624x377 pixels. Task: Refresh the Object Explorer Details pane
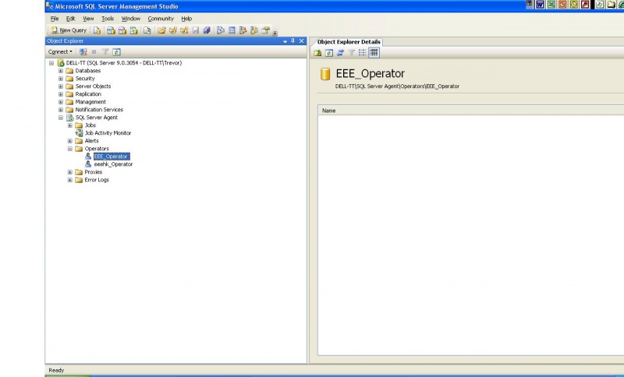click(328, 53)
